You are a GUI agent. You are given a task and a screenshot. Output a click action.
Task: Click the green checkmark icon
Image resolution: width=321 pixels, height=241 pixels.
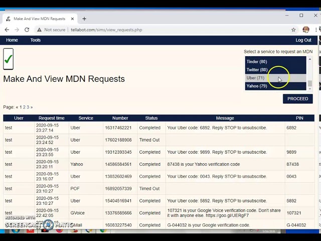pyautogui.click(x=8, y=59)
